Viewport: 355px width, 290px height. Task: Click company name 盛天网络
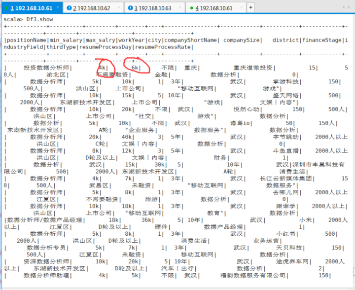(x=286, y=95)
